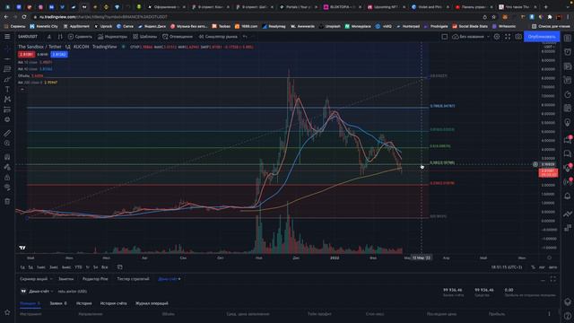Select the trend line drawing tool
Viewport: 574px width, 323px height.
(7, 58)
